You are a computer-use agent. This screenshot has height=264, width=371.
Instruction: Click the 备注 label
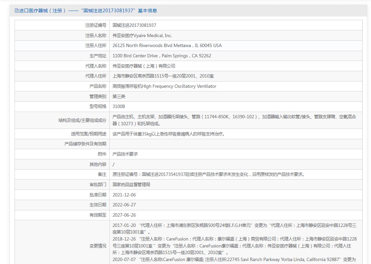[x=102, y=174]
